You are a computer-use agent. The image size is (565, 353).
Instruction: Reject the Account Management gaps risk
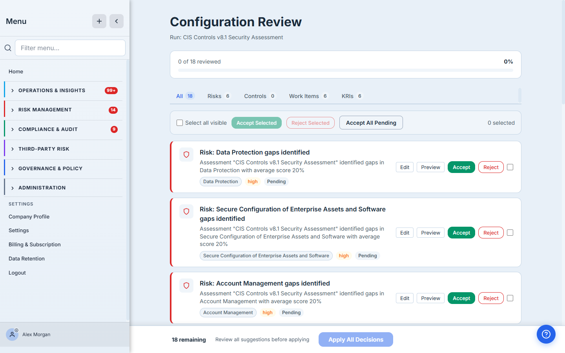pos(491,298)
